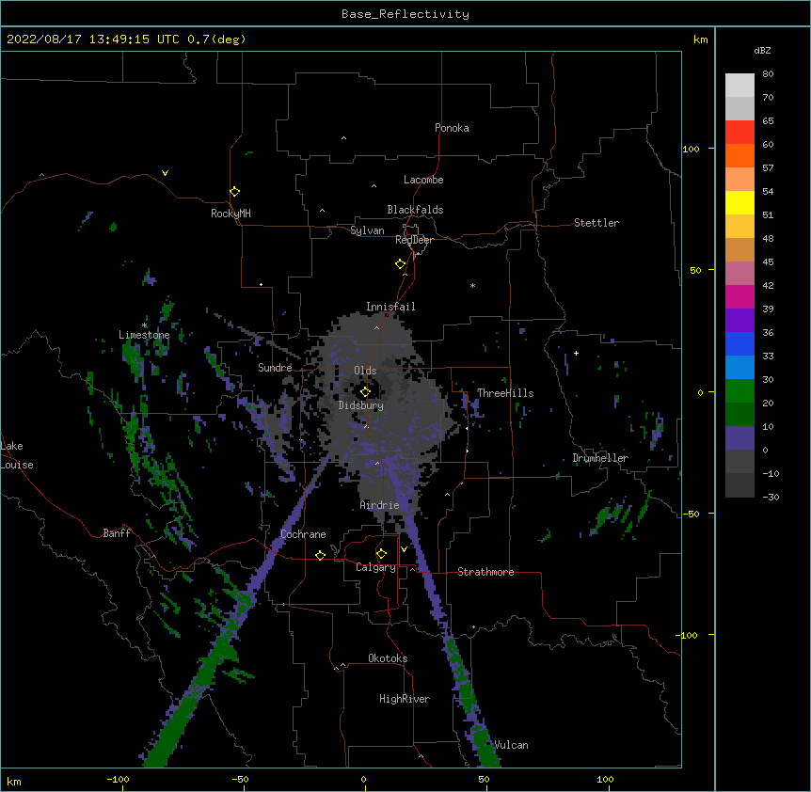
Task: Click the Stettler city label
Action: (596, 223)
